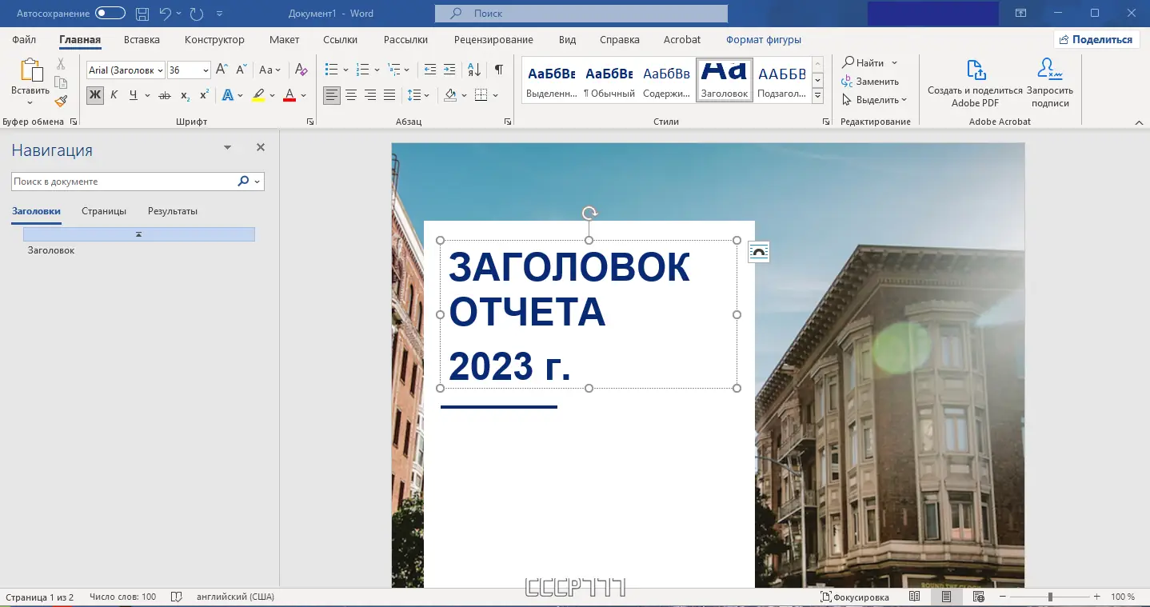This screenshot has height=607, width=1150.
Task: Switch to Страницы tab in Navigation pane
Action: click(104, 211)
